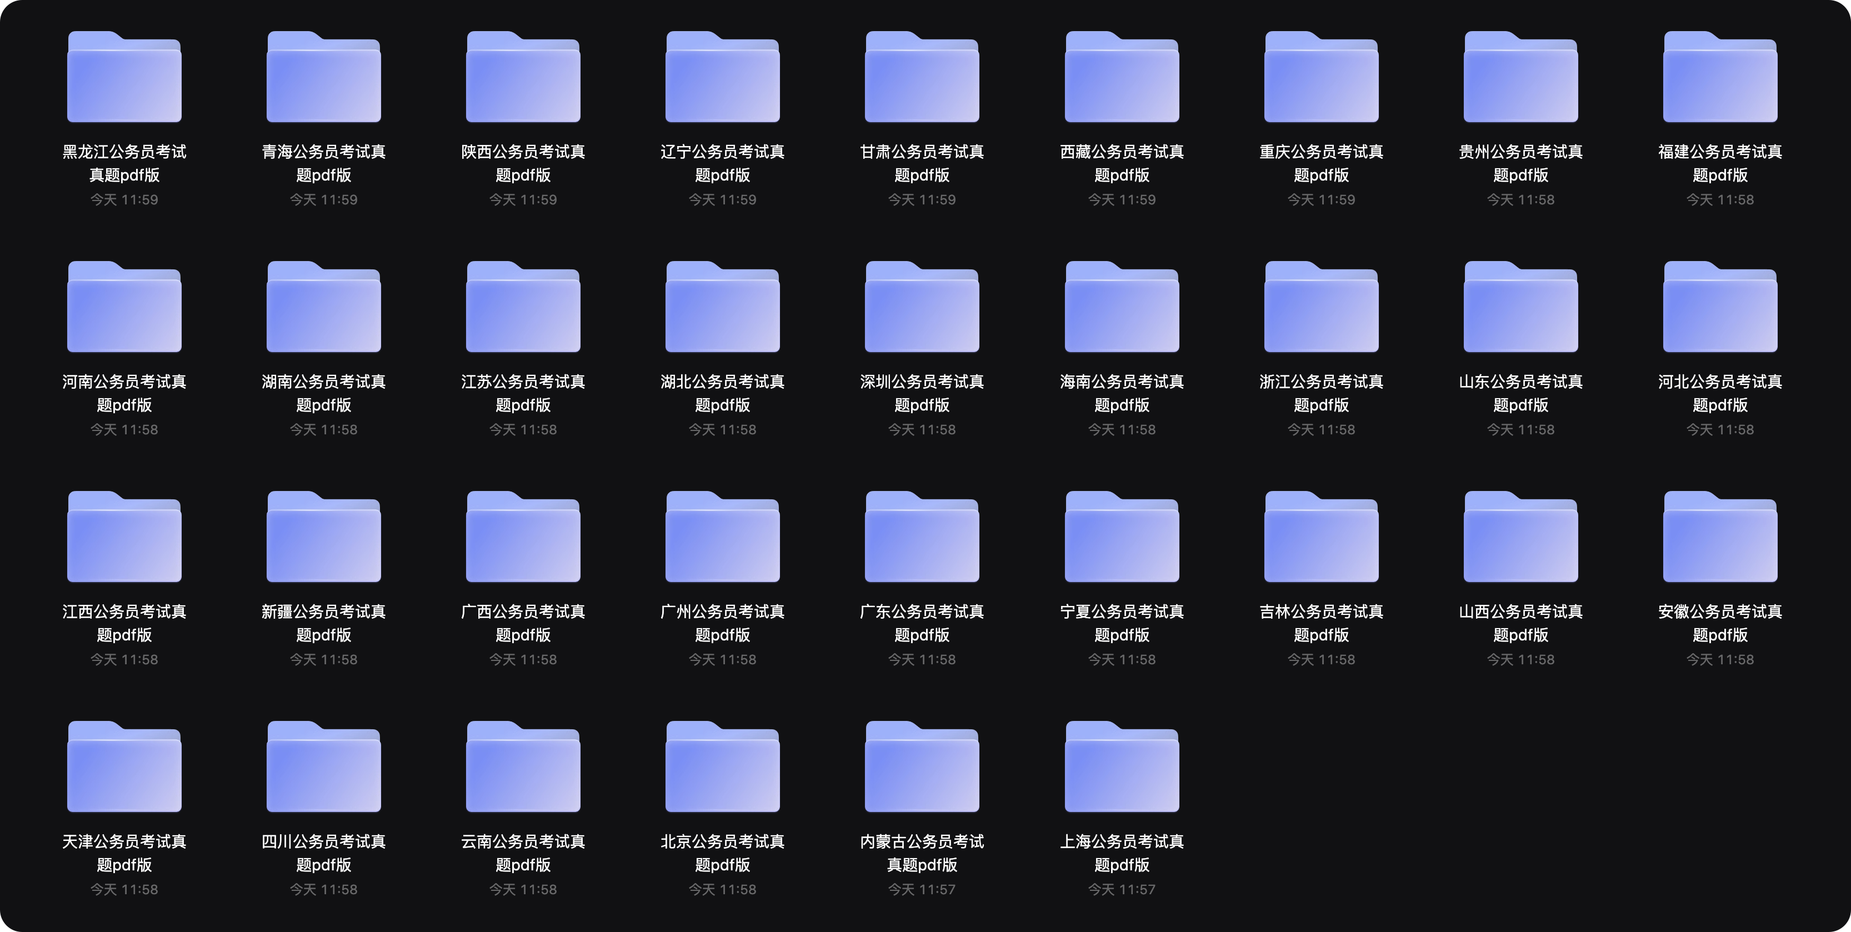This screenshot has height=932, width=1851.
Task: Click the 山东公务员考试真题pdf版 folder icon
Action: click(x=1520, y=307)
